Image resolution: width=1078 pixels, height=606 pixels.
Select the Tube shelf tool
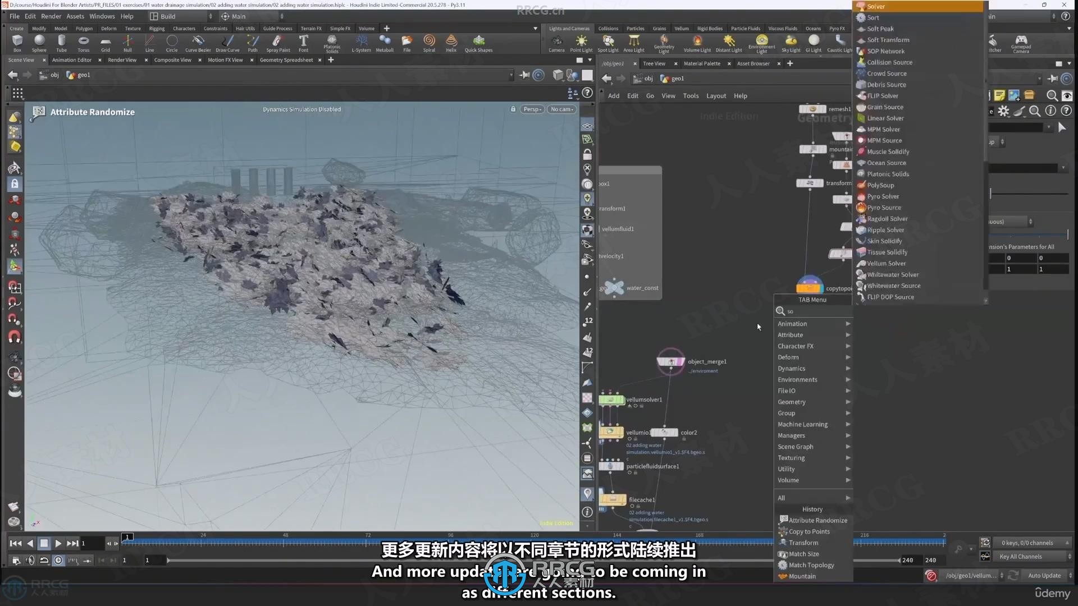pos(61,43)
